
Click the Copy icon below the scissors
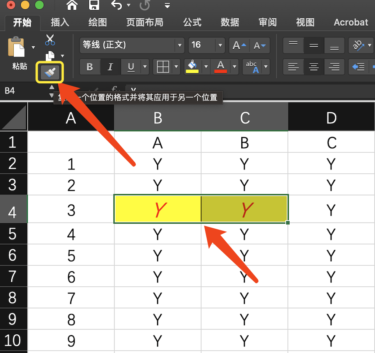pyautogui.click(x=50, y=55)
